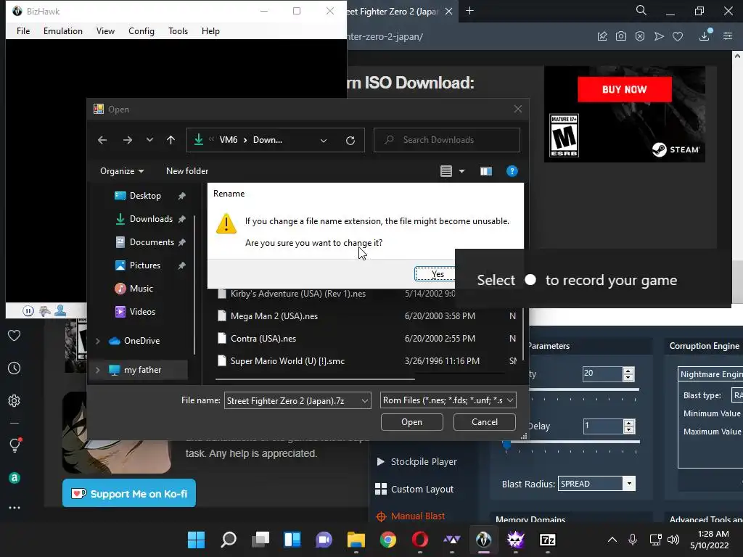The height and width of the screenshot is (557, 743).
Task: Open the three-dots sidebar setup menu
Action: tap(15, 508)
